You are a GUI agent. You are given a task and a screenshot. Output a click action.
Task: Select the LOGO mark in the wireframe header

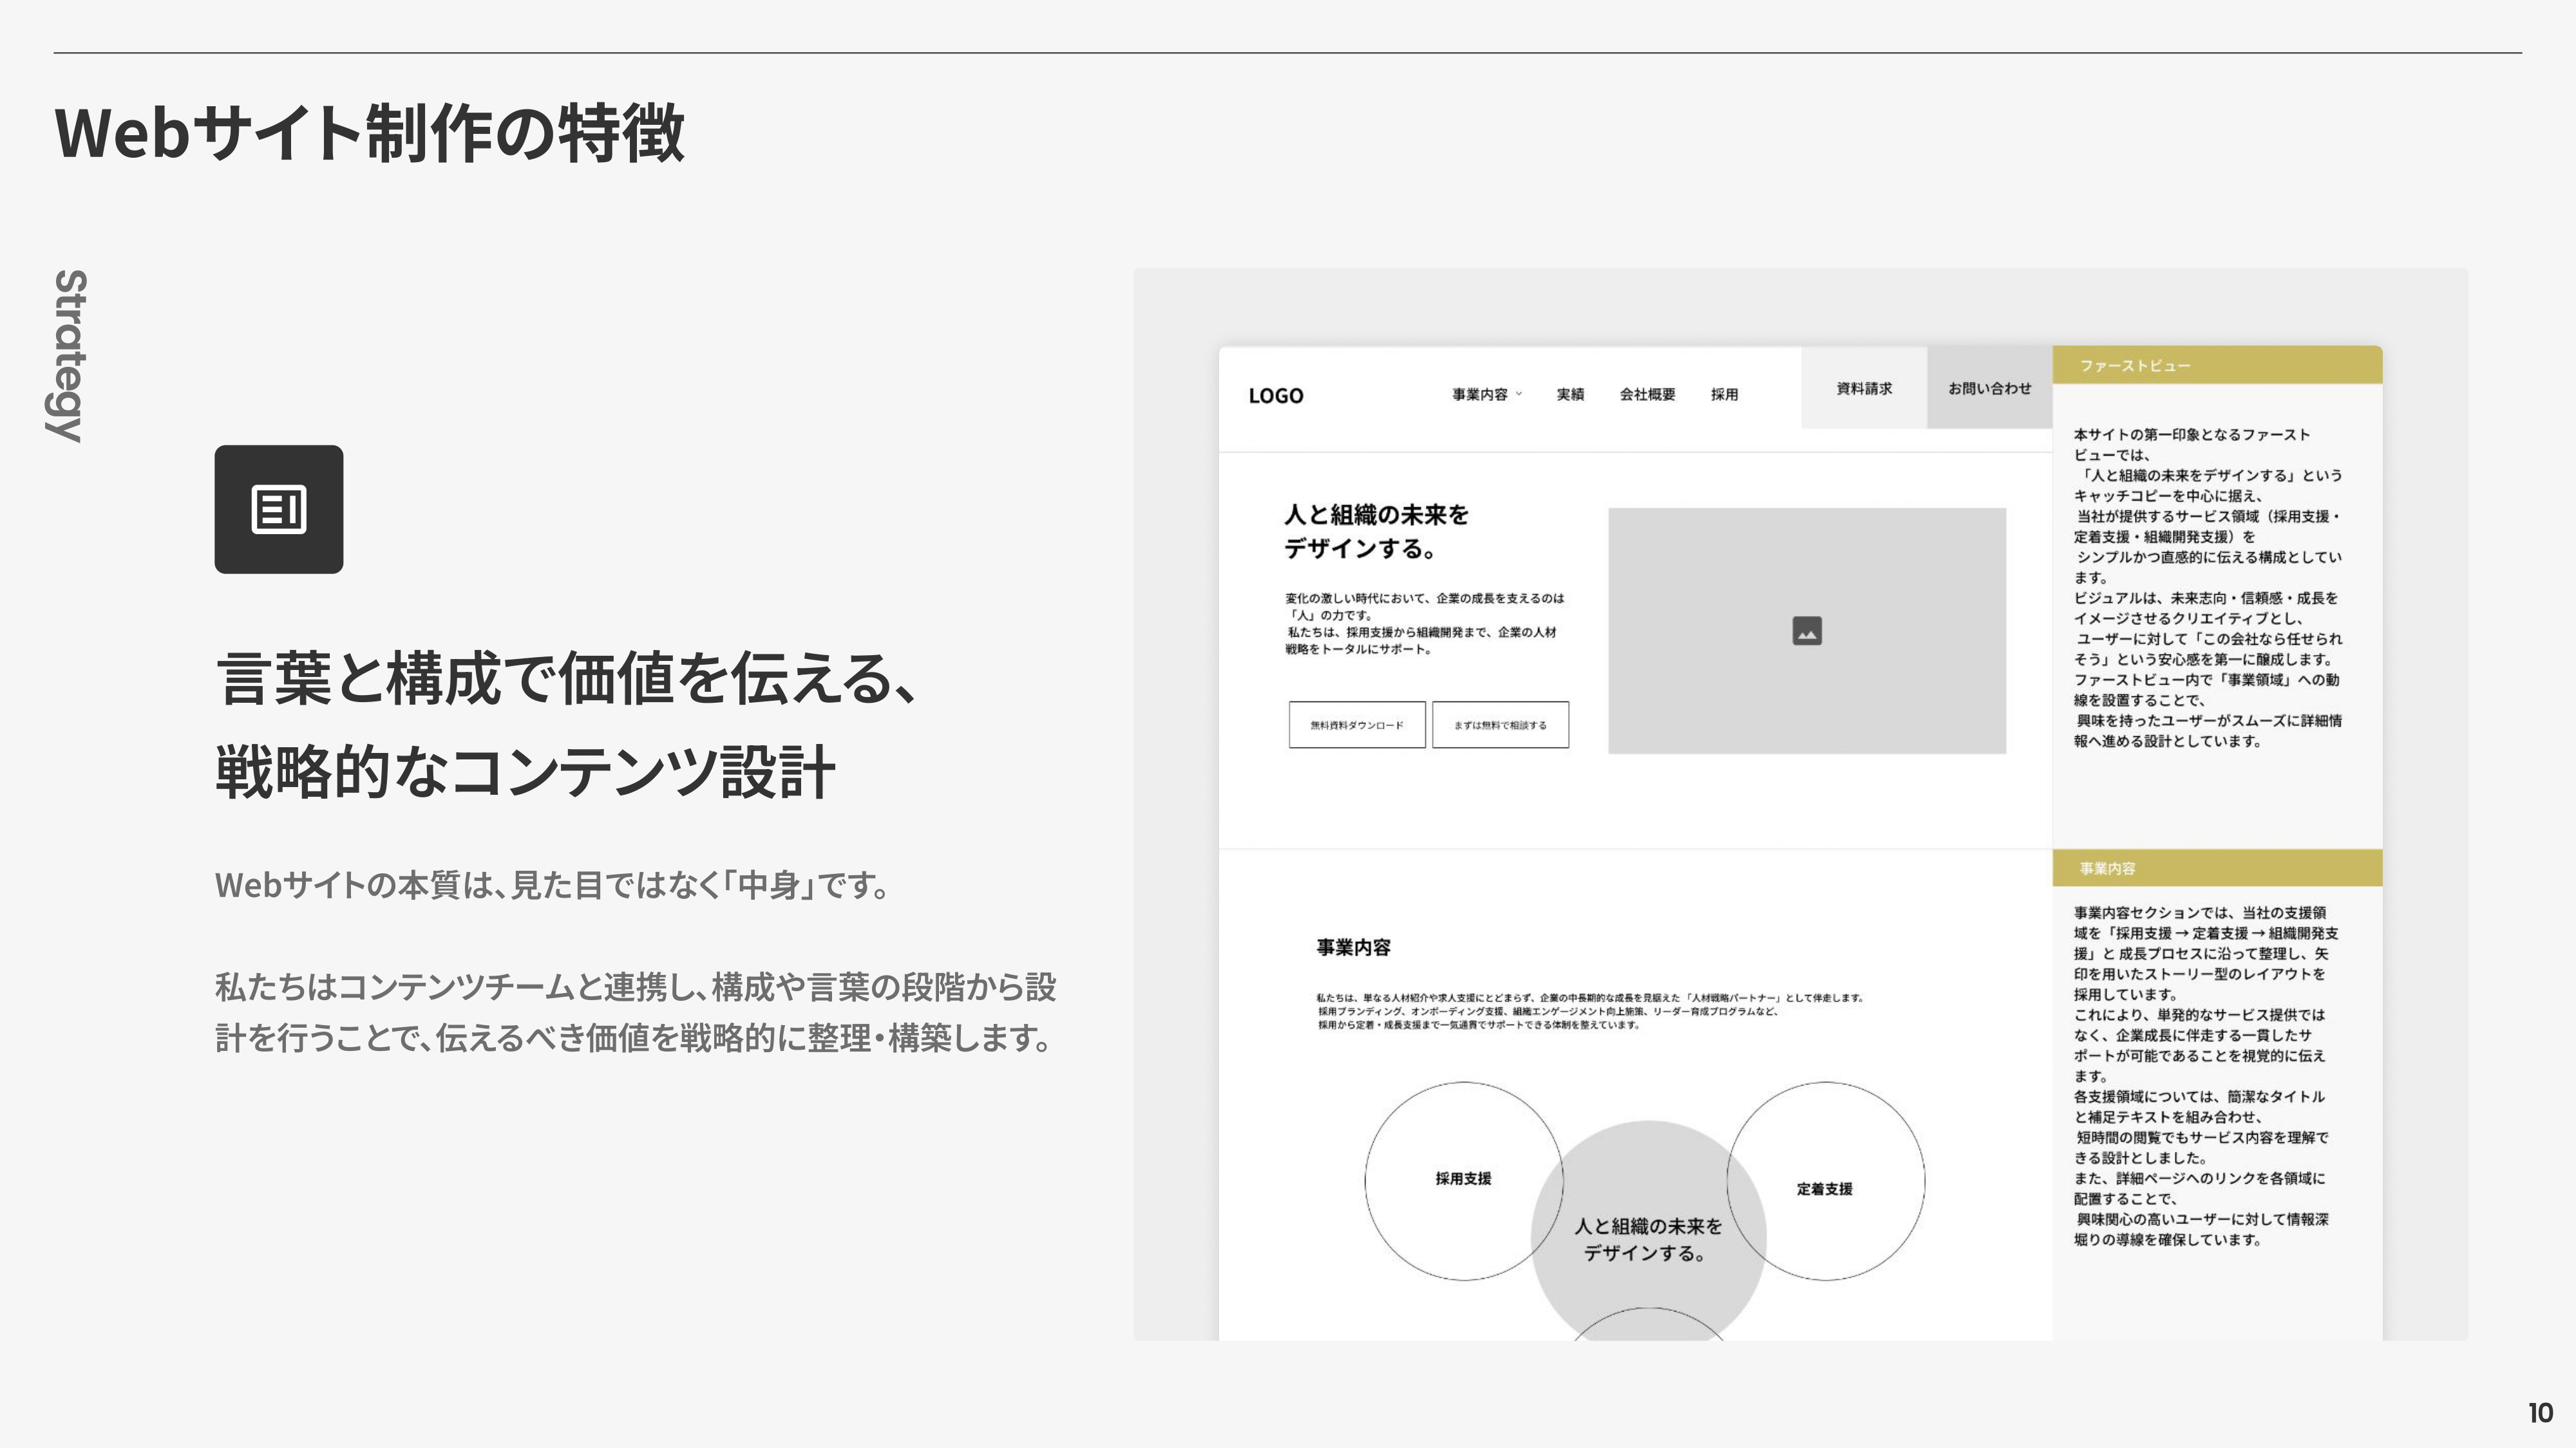click(x=1276, y=394)
